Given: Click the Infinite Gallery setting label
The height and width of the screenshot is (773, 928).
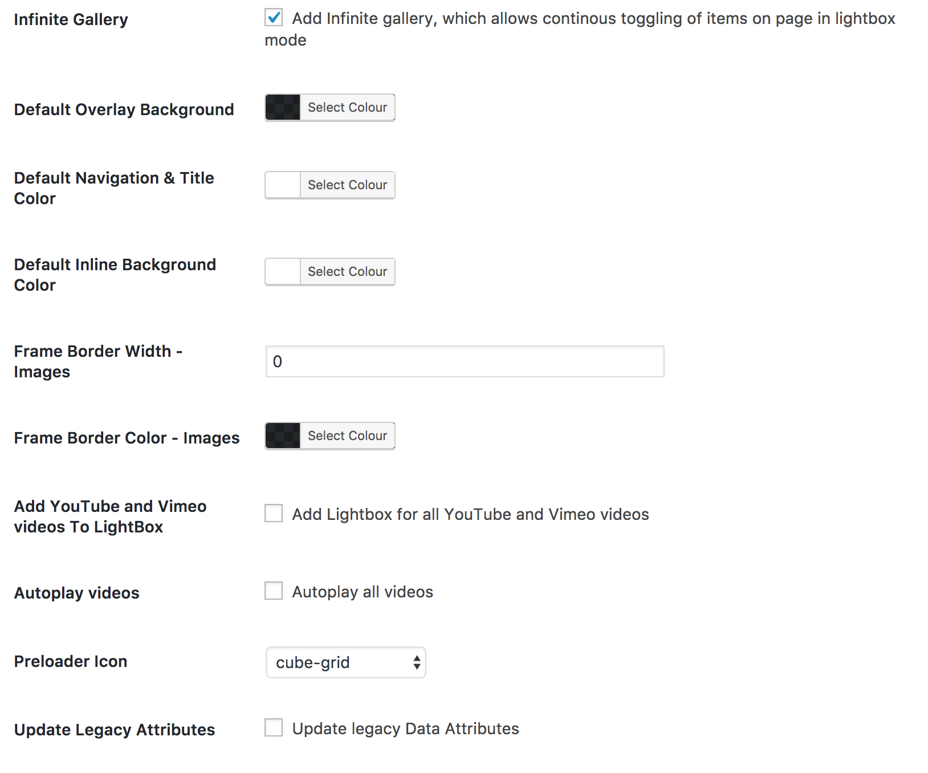Looking at the screenshot, I should point(71,20).
